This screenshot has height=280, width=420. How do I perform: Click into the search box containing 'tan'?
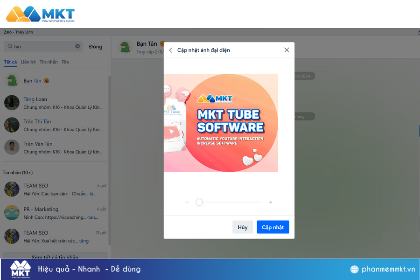(x=43, y=46)
